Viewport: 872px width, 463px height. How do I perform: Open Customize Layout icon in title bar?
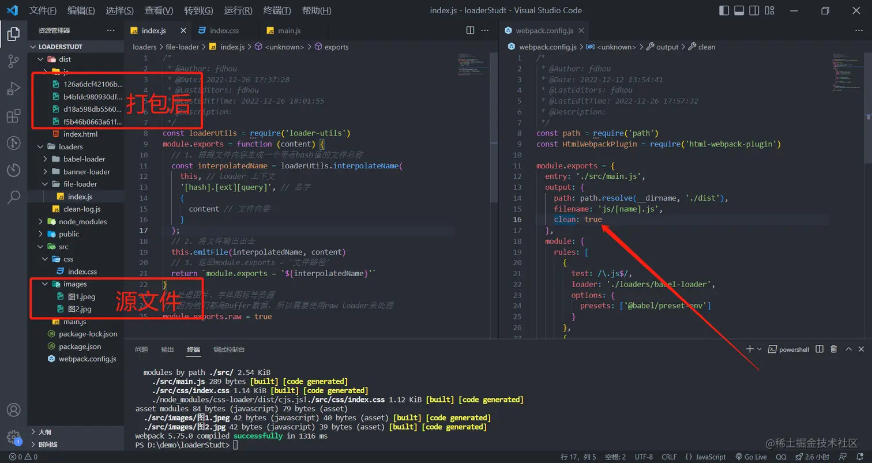click(769, 10)
